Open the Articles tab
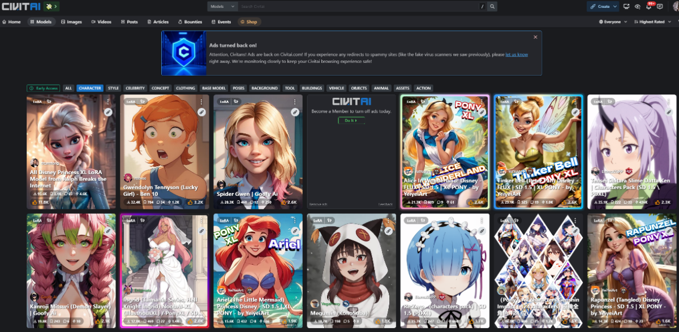 click(158, 22)
